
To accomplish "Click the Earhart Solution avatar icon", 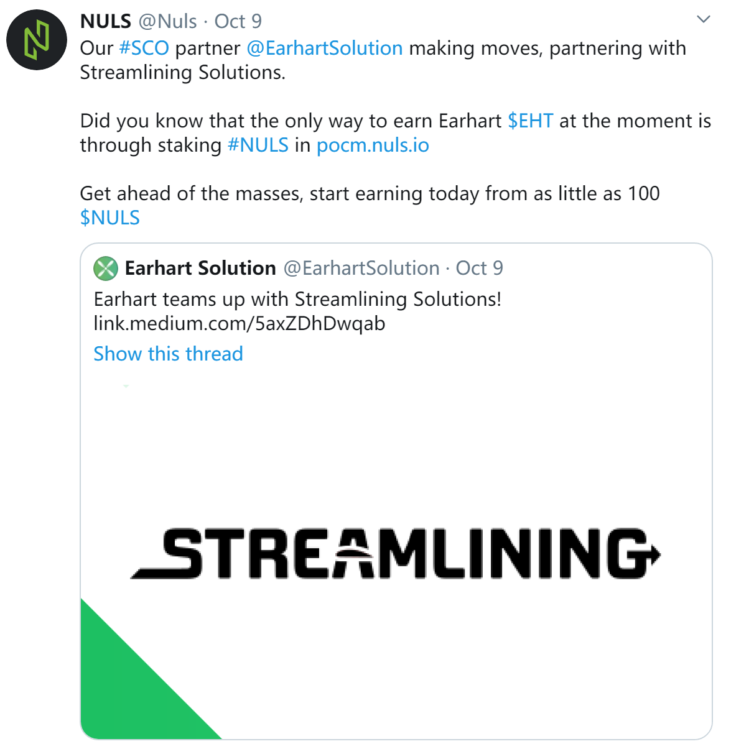I will click(x=106, y=269).
